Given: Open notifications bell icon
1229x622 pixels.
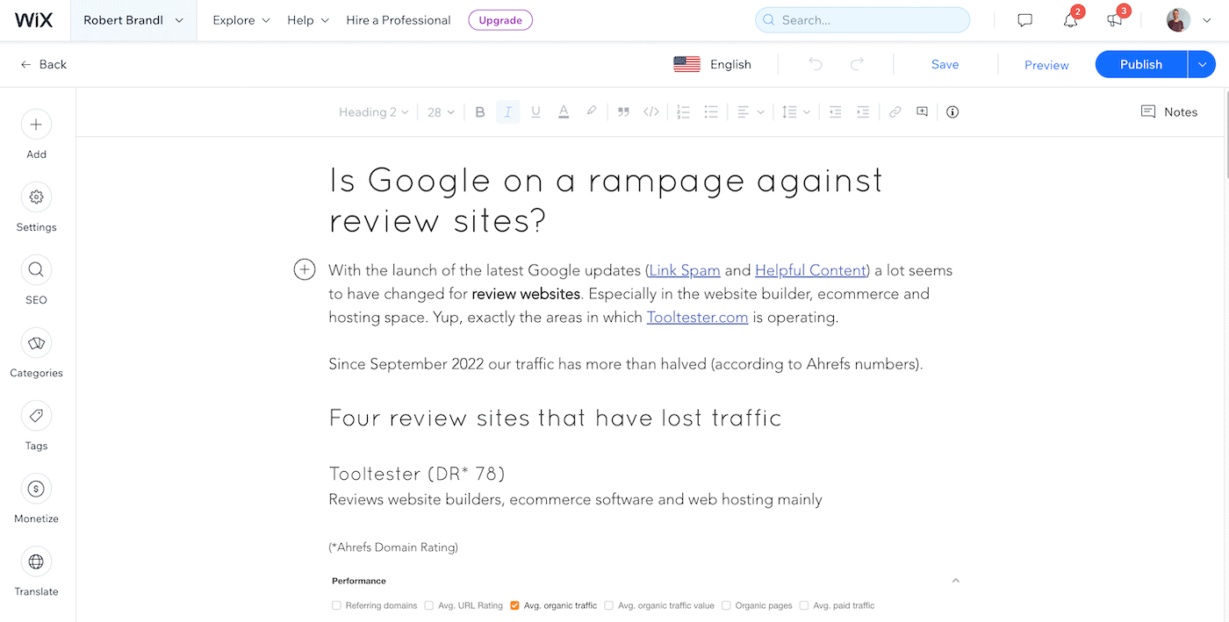Looking at the screenshot, I should point(1070,20).
